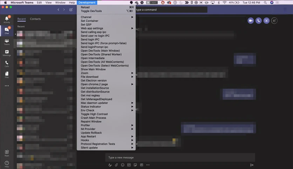Expand the Hooks submenu
293x169 pixels.
pyautogui.click(x=106, y=140)
